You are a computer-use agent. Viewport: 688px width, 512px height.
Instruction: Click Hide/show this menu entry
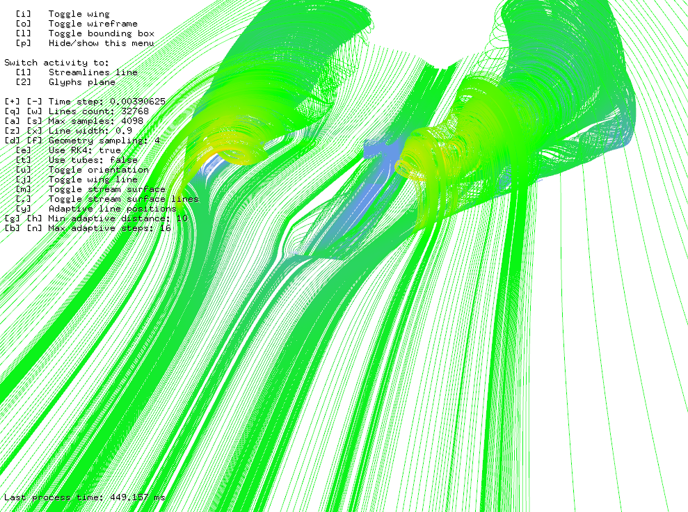tap(101, 43)
